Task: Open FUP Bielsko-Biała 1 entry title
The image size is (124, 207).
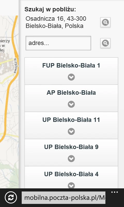Action: coord(71,65)
